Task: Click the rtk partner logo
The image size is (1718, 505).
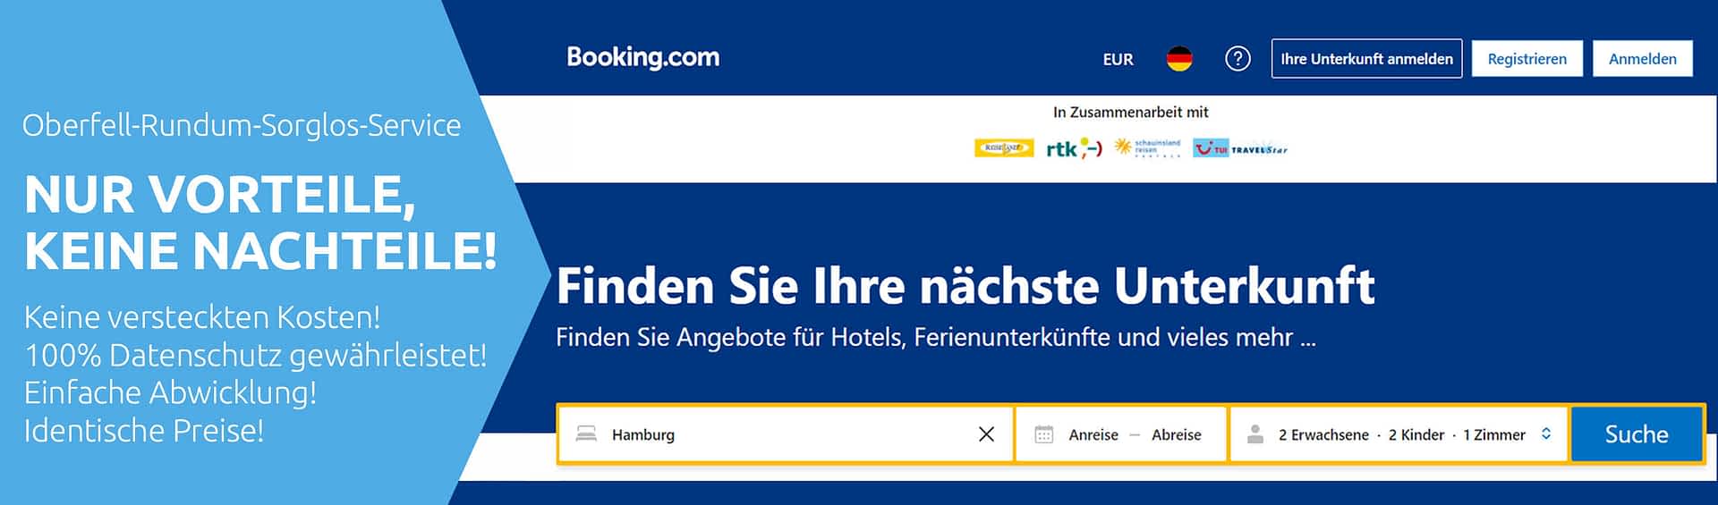Action: click(1074, 148)
